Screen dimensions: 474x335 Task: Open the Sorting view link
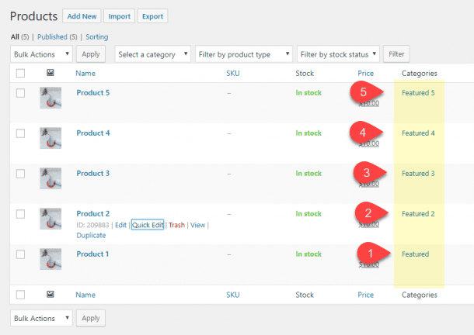(x=96, y=36)
